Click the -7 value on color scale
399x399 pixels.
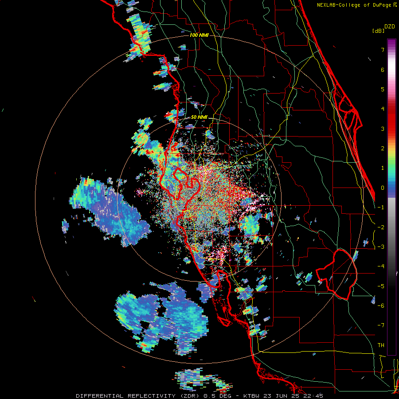tap(381, 325)
